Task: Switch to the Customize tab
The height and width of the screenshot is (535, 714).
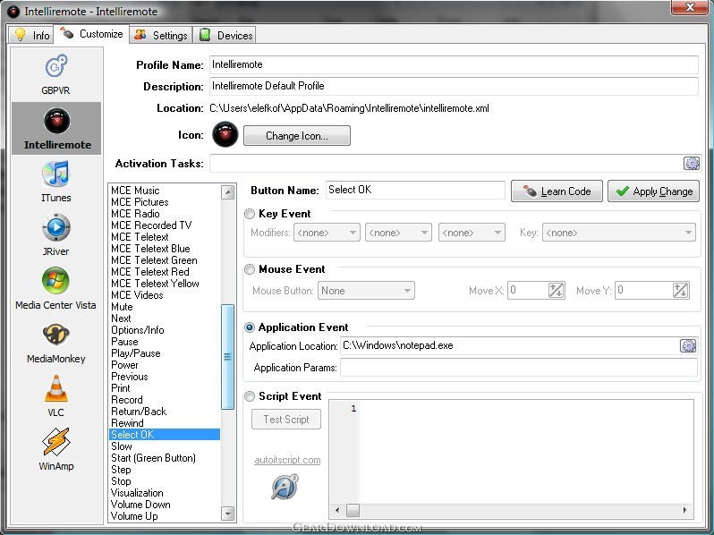Action: [91, 34]
